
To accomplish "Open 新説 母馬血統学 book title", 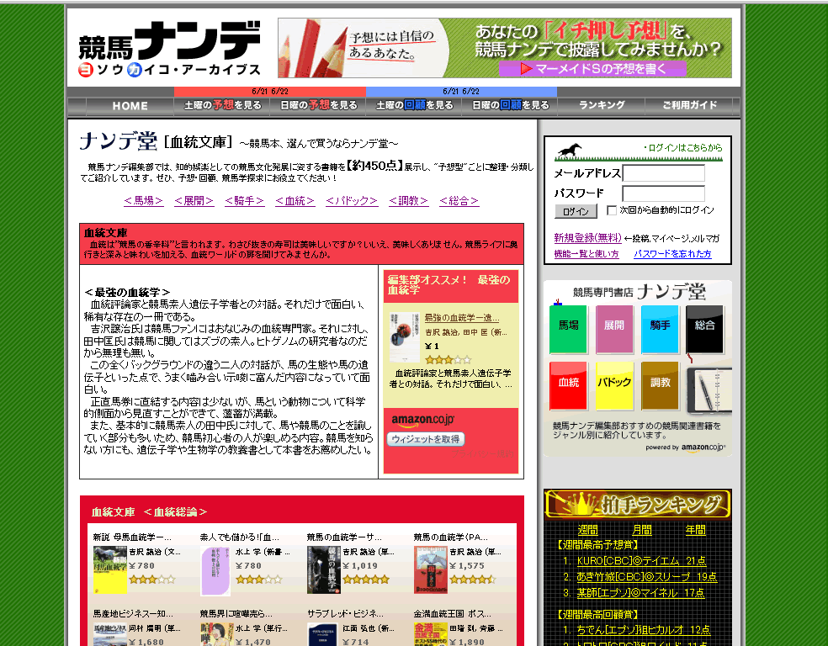I will [132, 537].
